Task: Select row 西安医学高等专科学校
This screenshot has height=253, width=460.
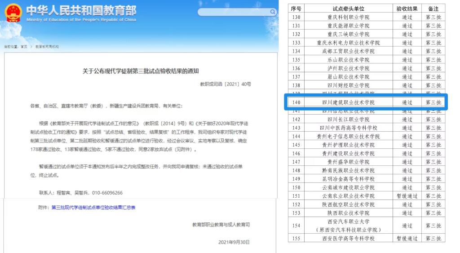Action: coord(367,238)
